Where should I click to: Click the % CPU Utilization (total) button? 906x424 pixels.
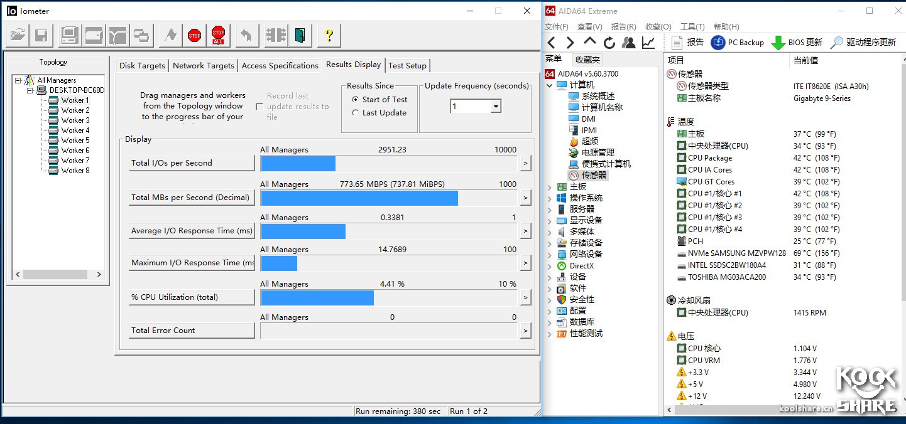[191, 297]
